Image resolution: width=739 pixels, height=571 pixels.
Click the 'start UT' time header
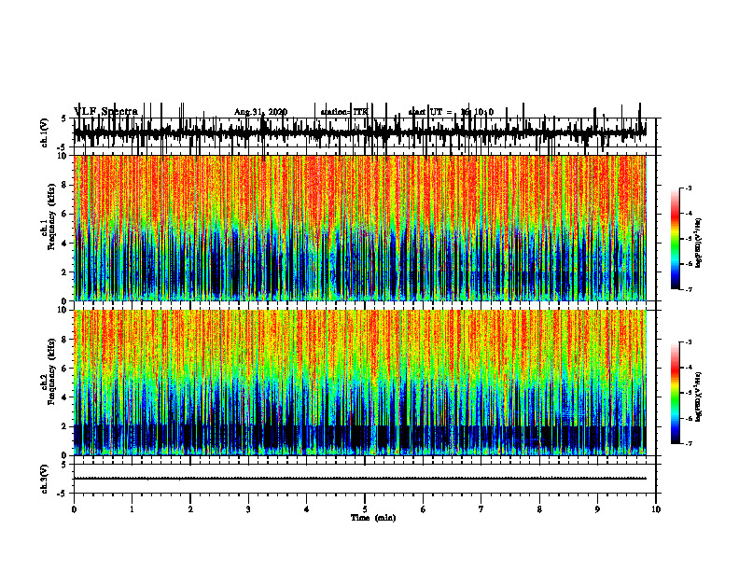point(451,112)
